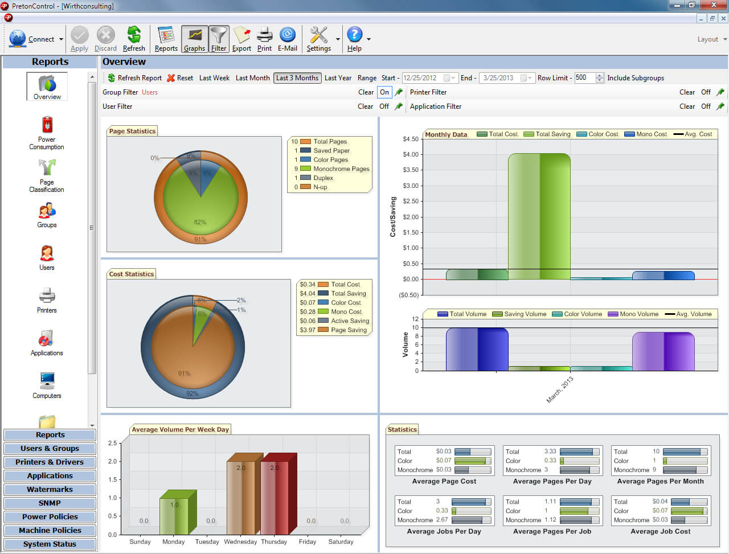Open the Layout dropdown

[x=712, y=39]
